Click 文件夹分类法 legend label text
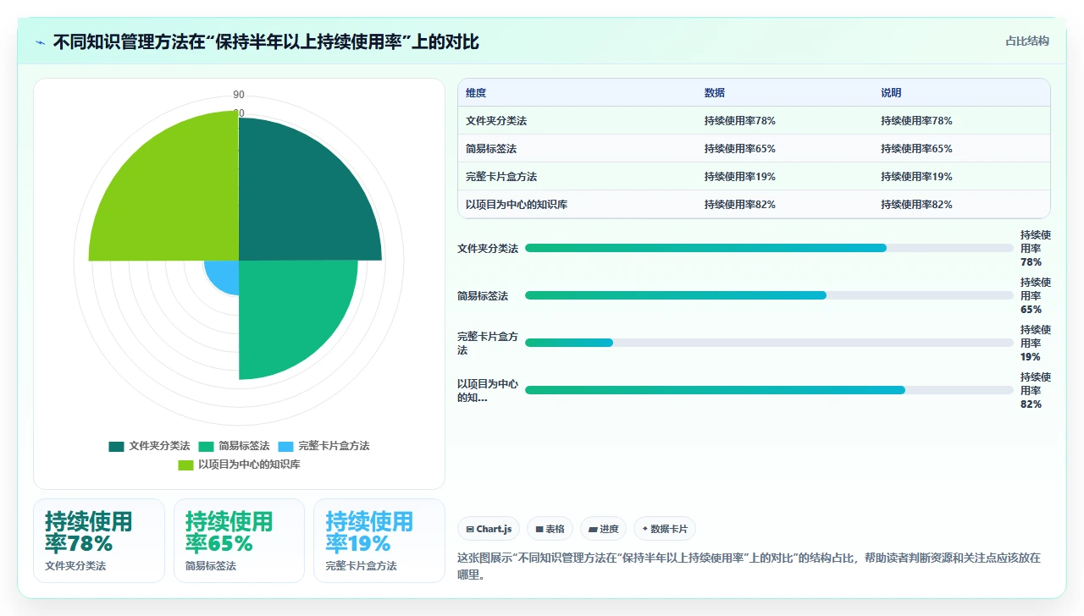The width and height of the screenshot is (1084, 616). point(159,446)
